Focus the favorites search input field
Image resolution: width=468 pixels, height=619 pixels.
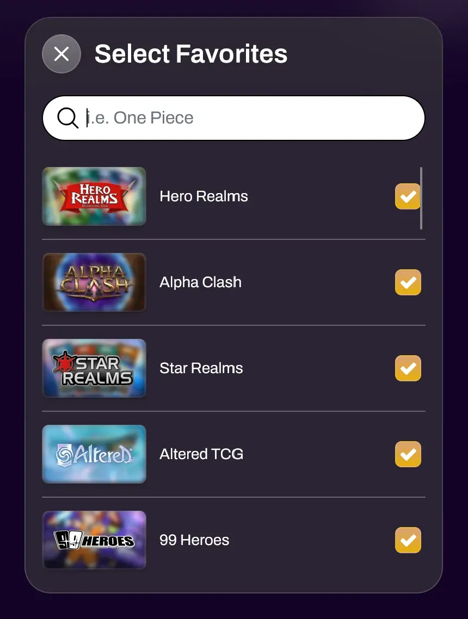tap(250, 118)
